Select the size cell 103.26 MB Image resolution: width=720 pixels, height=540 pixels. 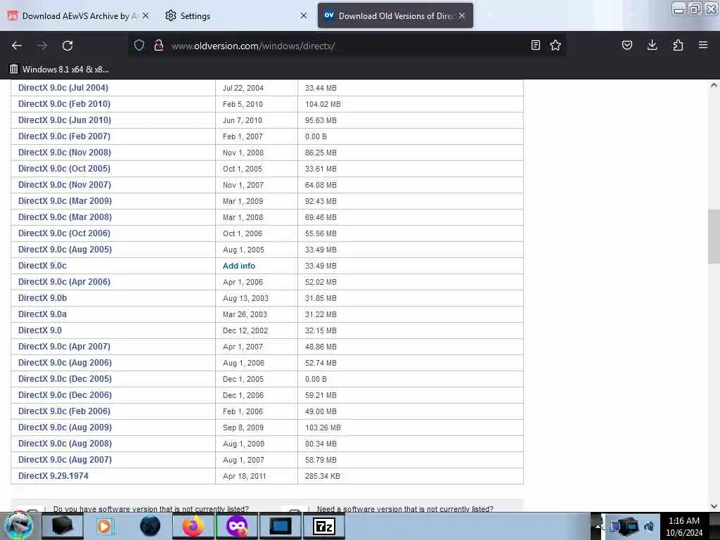[323, 427]
